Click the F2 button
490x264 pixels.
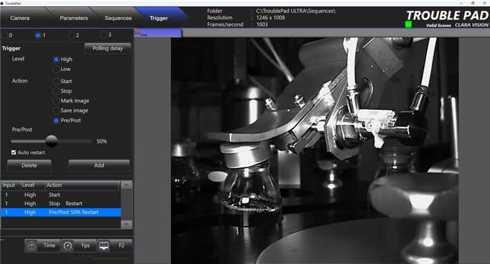[121, 246]
